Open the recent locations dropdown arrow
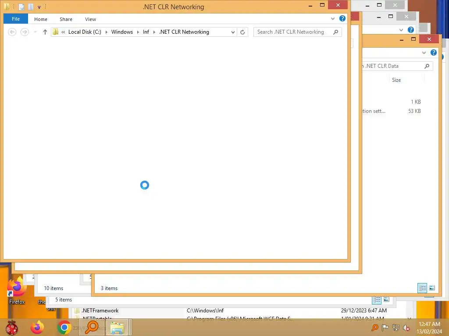Screen dimensions: 449x336 click(35, 32)
